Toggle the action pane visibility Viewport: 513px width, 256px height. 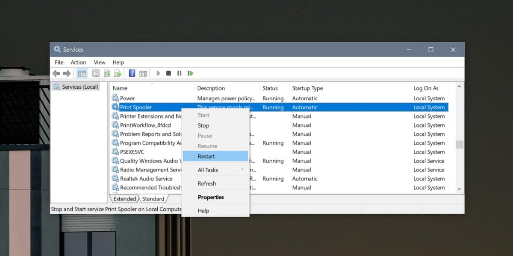pos(143,73)
